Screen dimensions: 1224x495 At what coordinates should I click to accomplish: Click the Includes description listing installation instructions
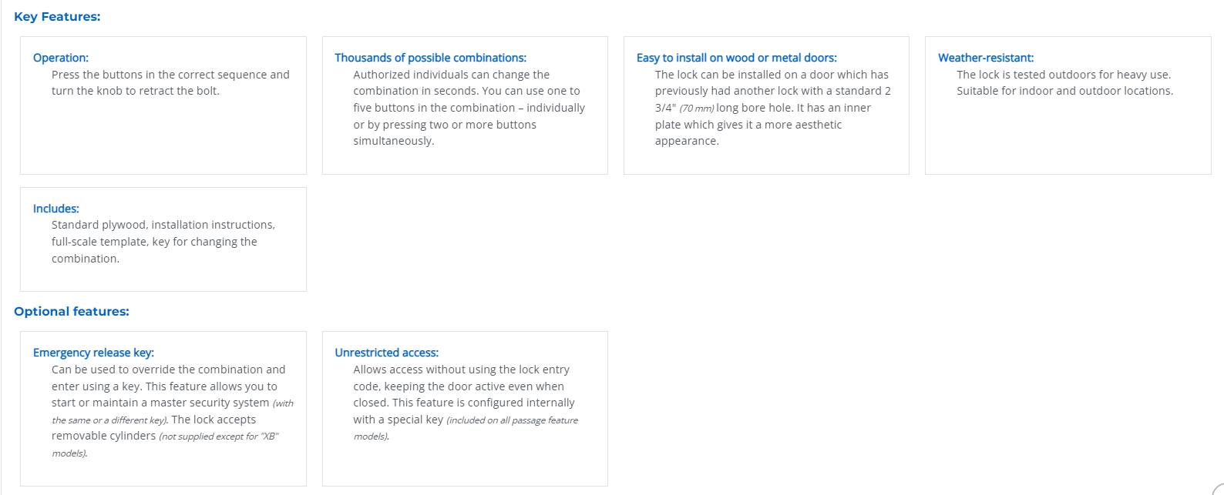[x=163, y=242]
